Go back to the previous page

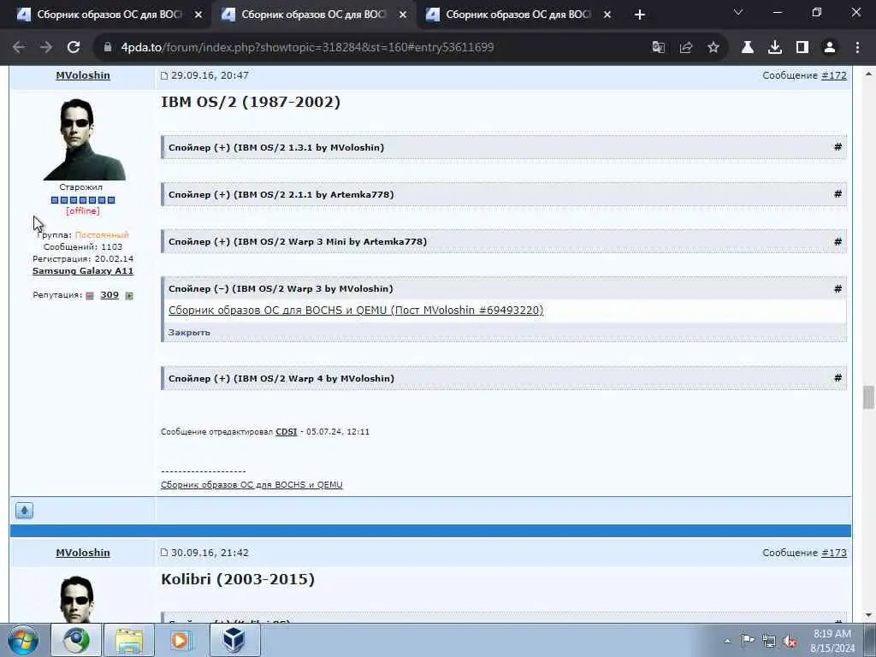coord(19,48)
